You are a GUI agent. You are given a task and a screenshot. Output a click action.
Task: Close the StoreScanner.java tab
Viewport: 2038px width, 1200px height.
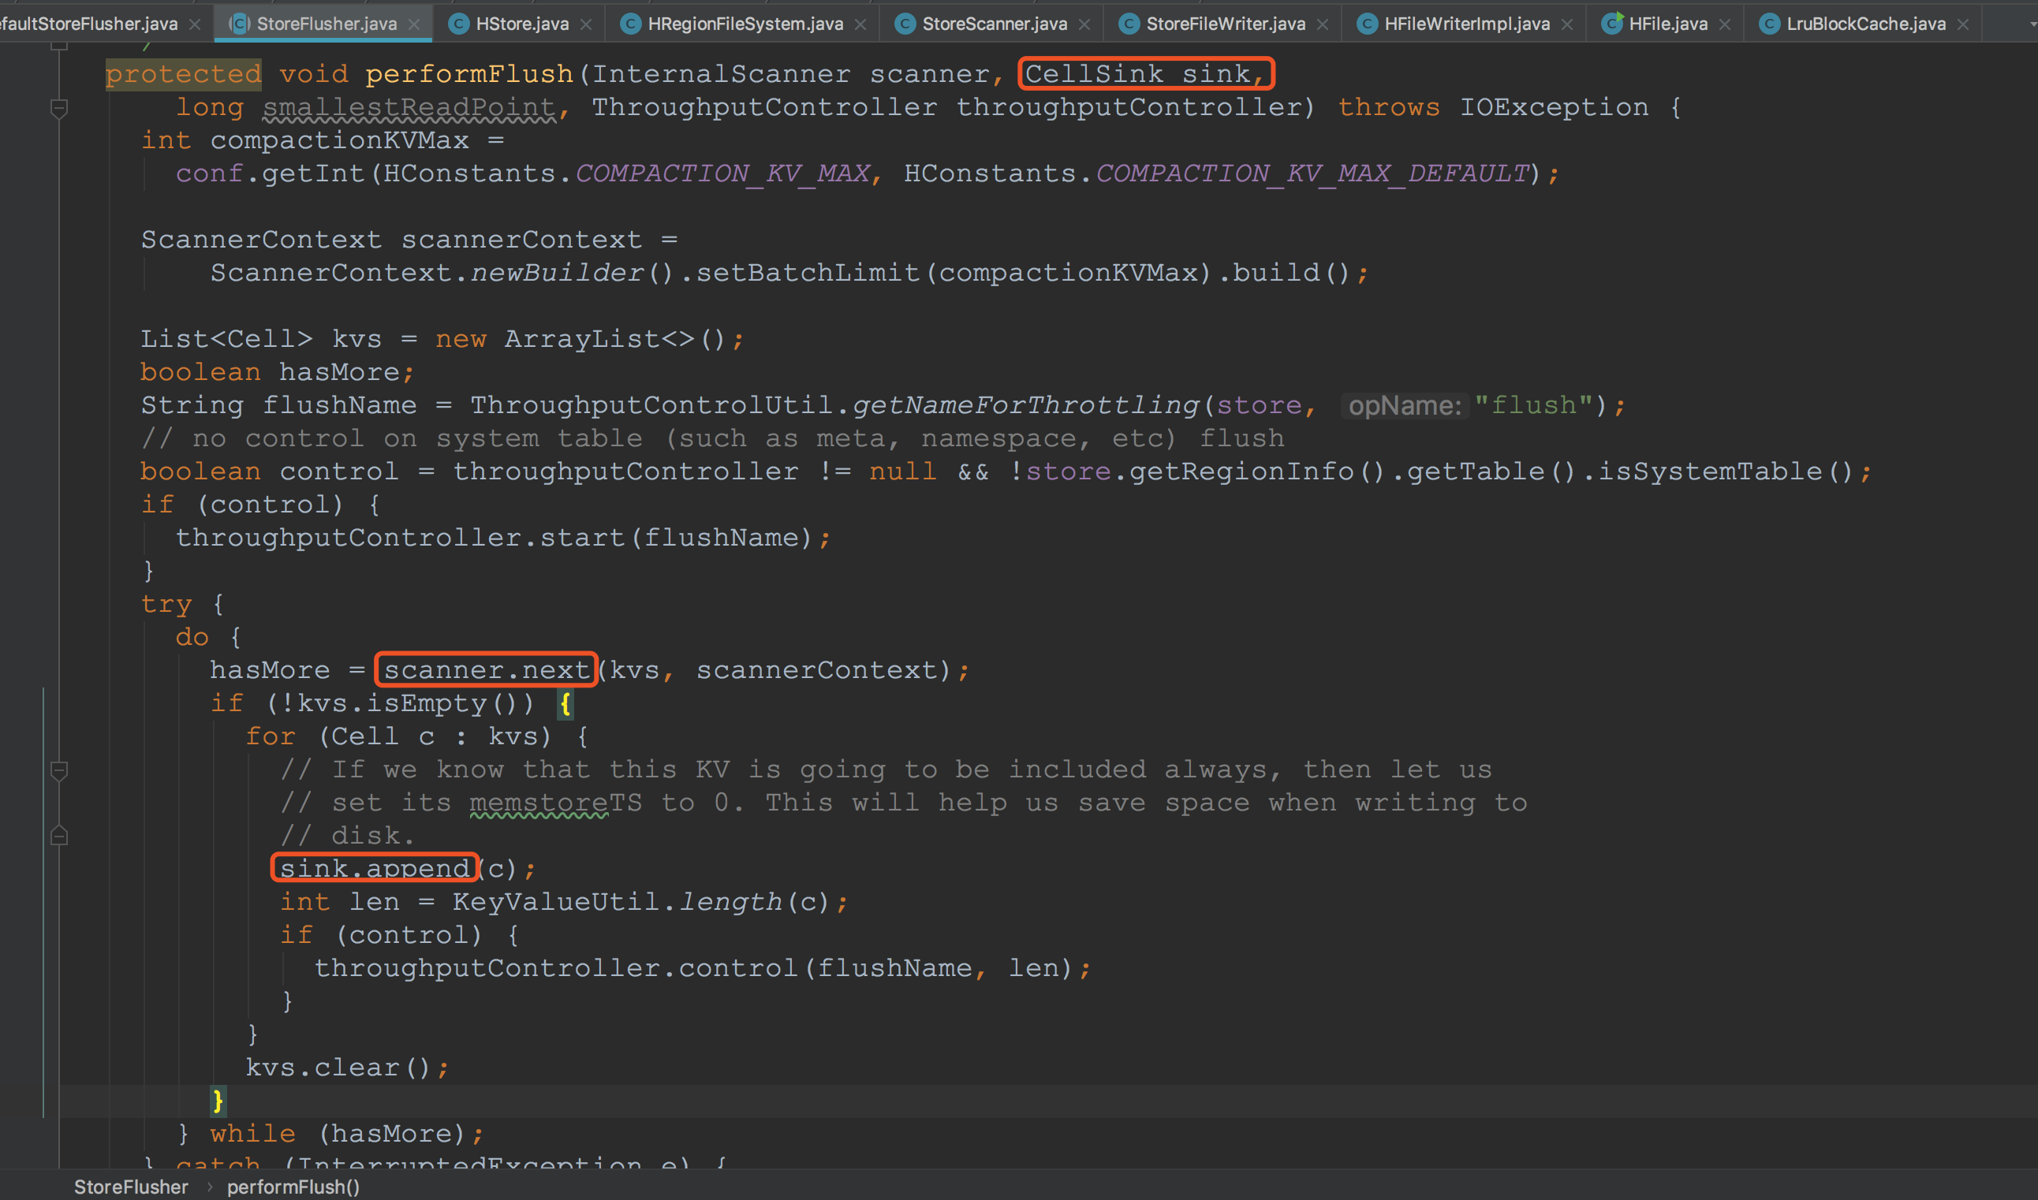[x=1084, y=24]
